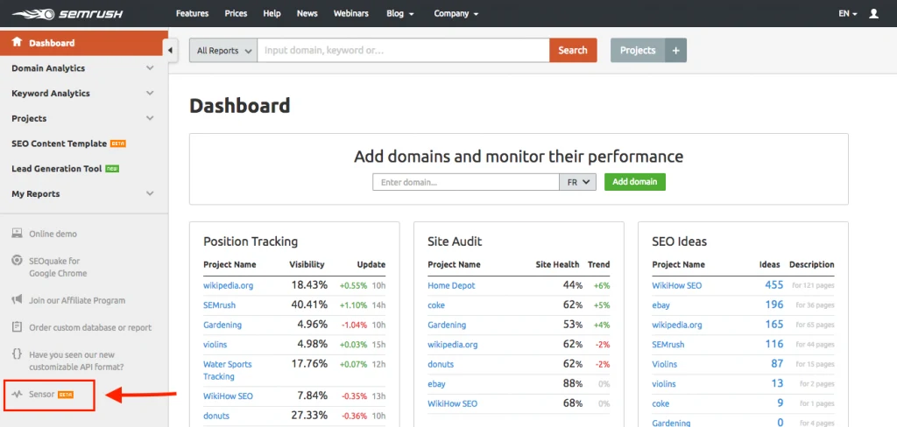
Task: Click the orange Search button
Action: 573,50
